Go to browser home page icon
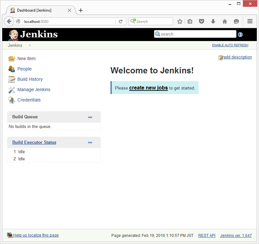Viewport: 259px width, 244px height. click(x=225, y=21)
